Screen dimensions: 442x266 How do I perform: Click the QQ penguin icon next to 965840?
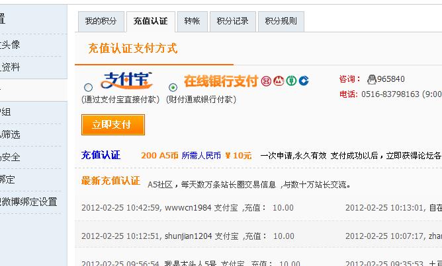click(x=371, y=79)
